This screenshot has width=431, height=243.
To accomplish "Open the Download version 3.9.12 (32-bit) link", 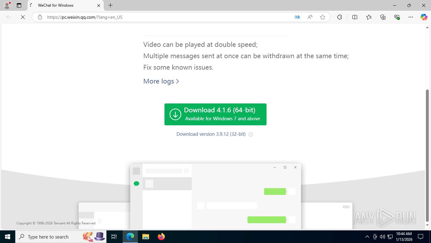I will 211,134.
